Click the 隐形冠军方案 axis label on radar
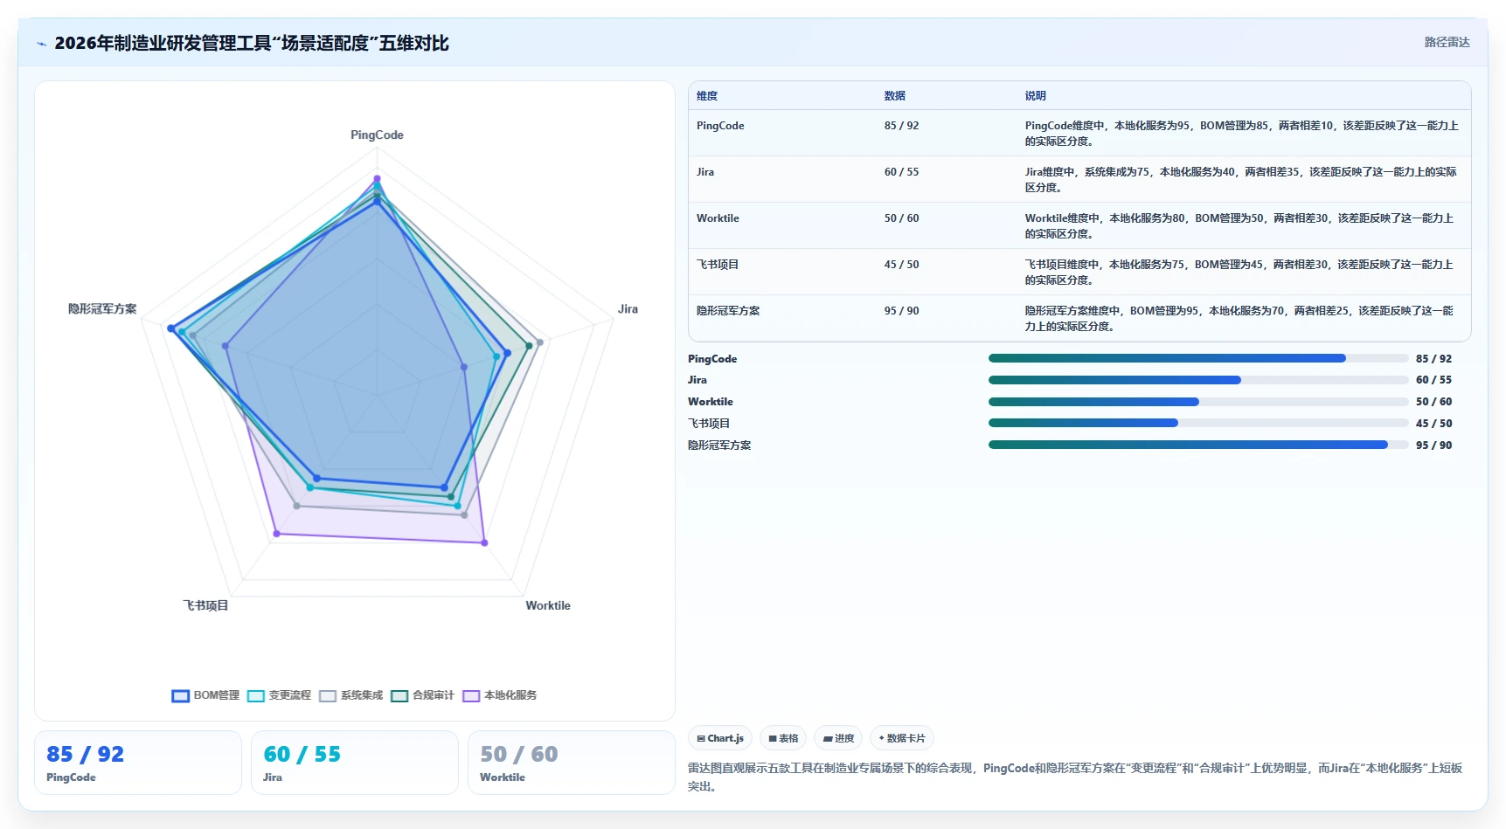 (x=102, y=309)
